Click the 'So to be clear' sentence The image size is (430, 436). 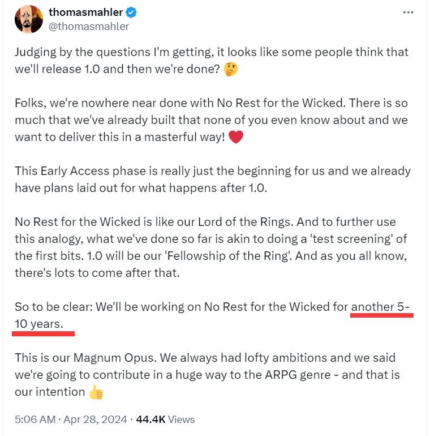coord(212,315)
